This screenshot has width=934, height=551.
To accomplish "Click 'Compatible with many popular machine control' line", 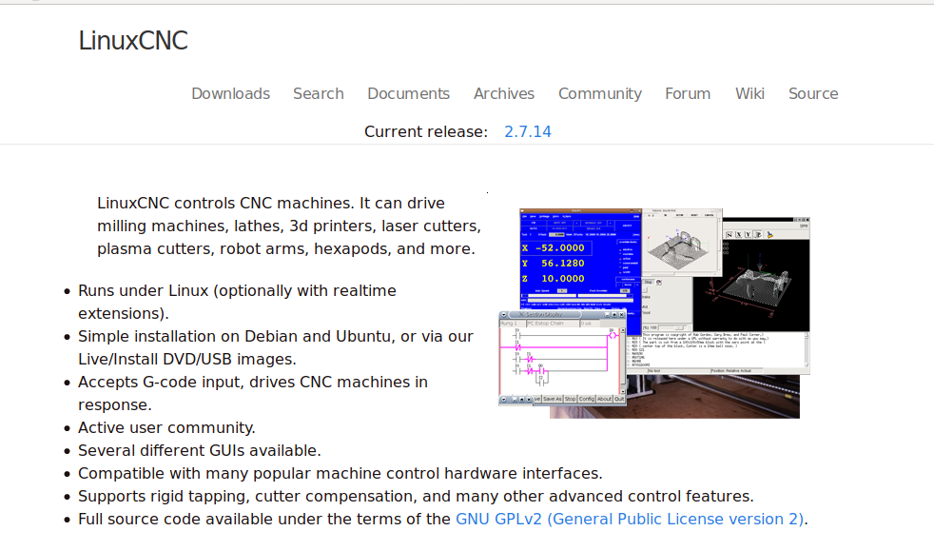I will click(341, 474).
